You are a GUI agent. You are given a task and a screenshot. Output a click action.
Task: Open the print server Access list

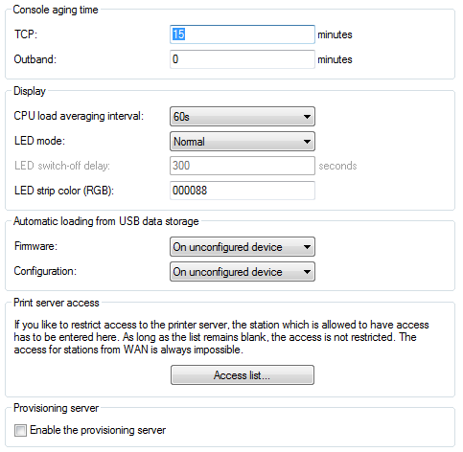coord(243,375)
